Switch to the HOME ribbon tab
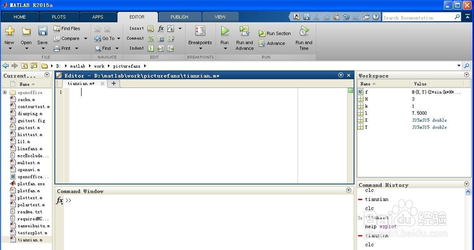Viewport: 474px width, 250px height. click(x=19, y=17)
